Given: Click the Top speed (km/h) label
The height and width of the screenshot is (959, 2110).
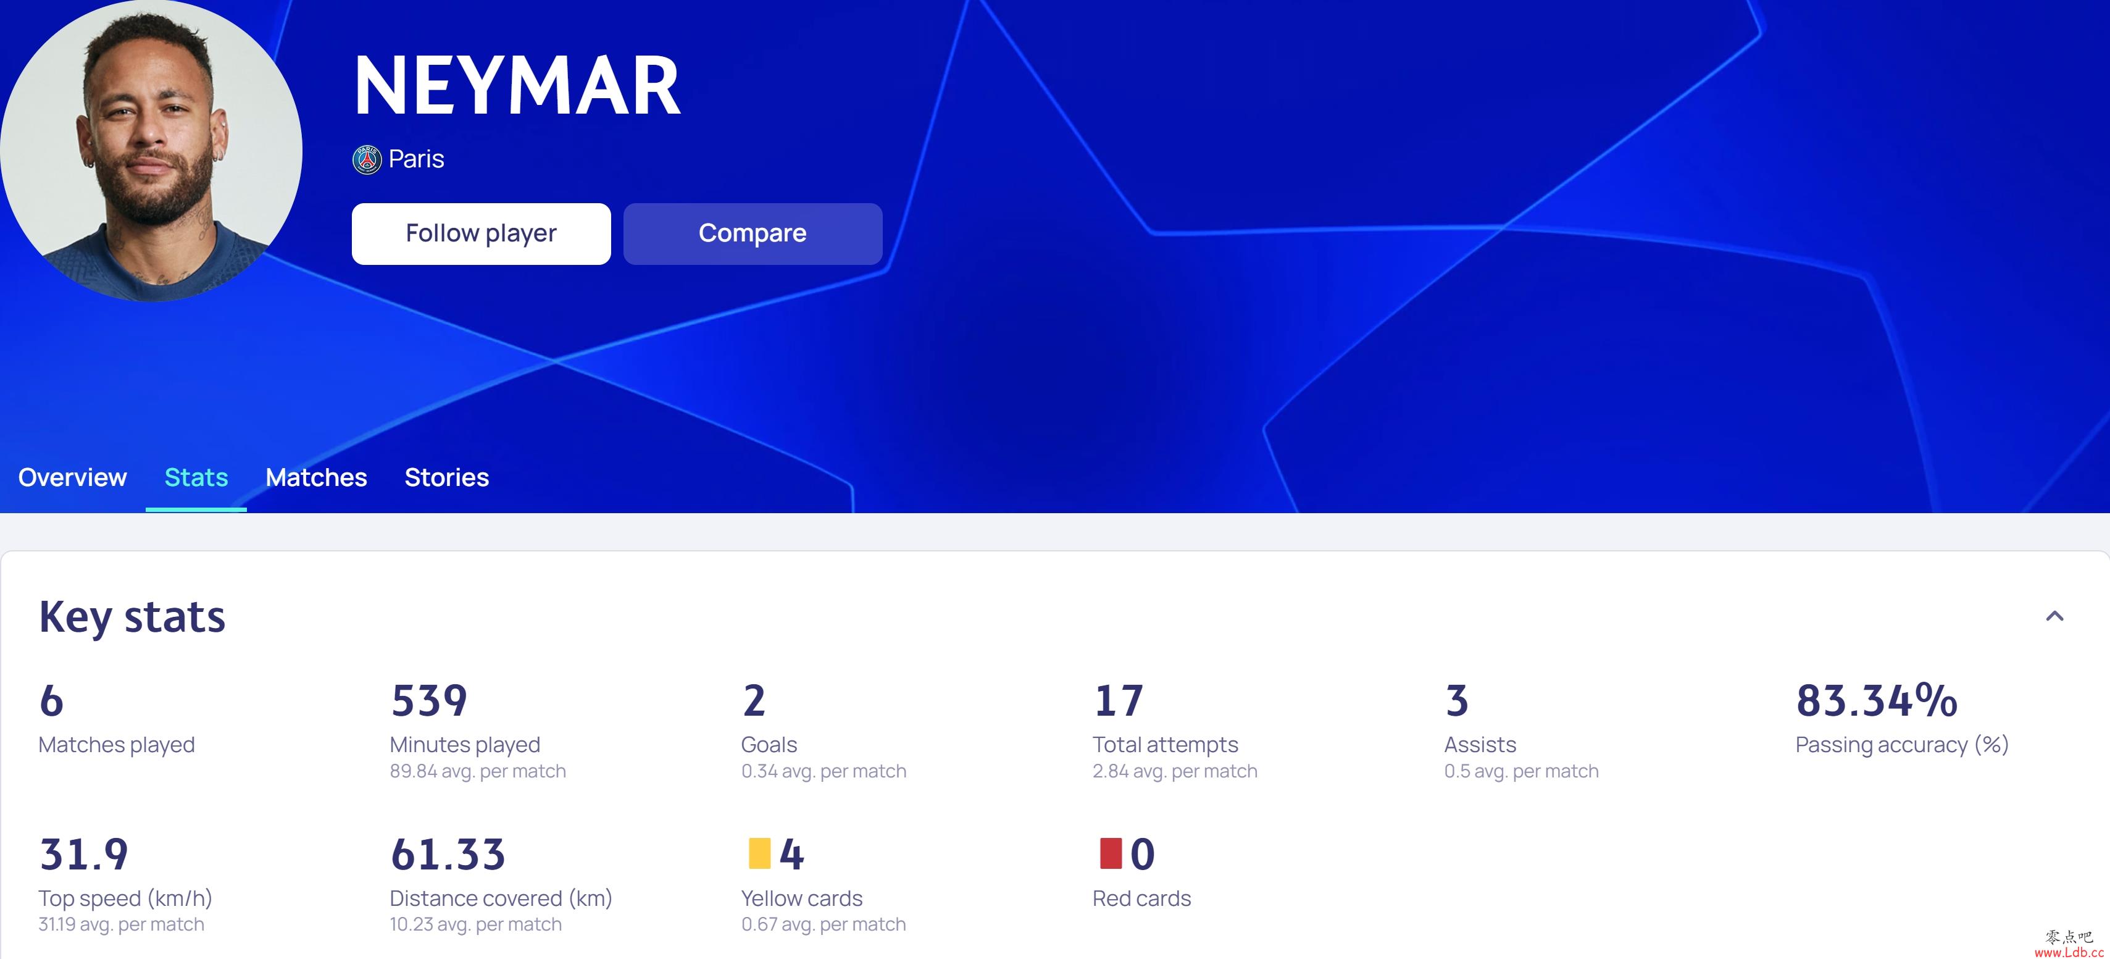Looking at the screenshot, I should 125,898.
